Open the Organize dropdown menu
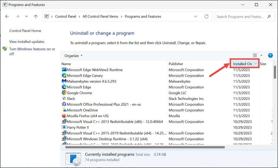Viewport: 278px width, 168px height. [x=73, y=56]
